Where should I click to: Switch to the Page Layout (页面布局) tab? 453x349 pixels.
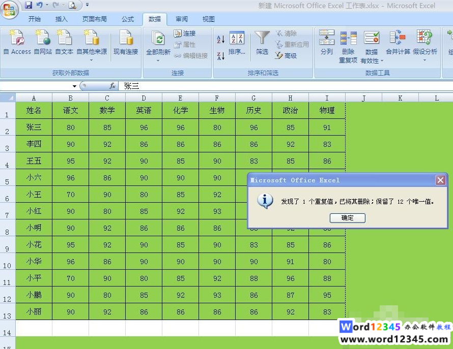[x=95, y=19]
